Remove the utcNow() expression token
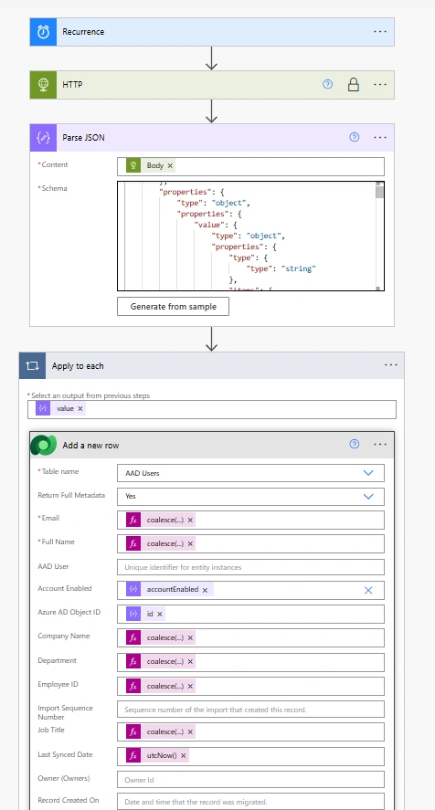This screenshot has height=810, width=435. [183, 755]
